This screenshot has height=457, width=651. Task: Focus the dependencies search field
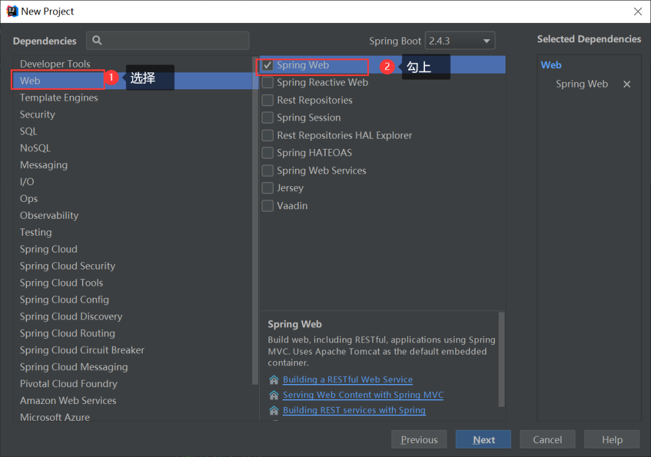[x=168, y=40]
